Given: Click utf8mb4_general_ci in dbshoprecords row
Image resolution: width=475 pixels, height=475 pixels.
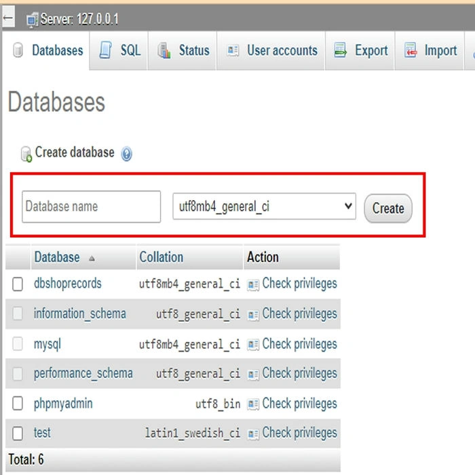Looking at the screenshot, I should click(x=189, y=284).
